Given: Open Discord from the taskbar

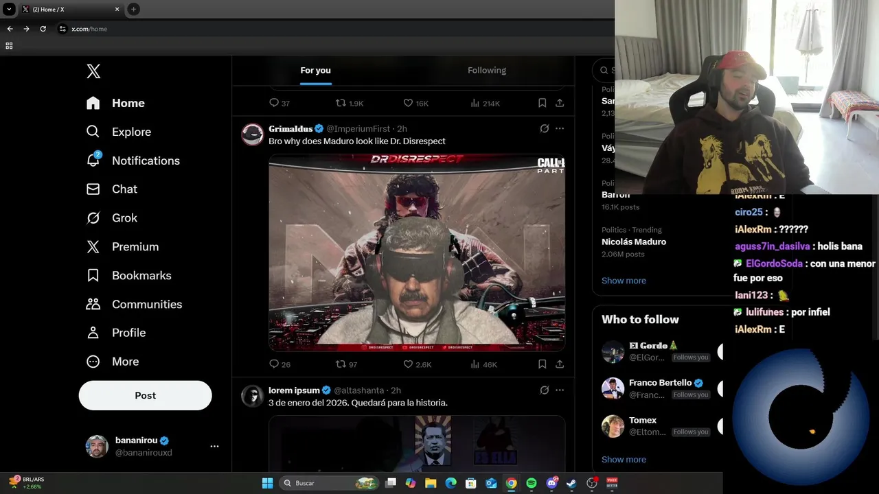Looking at the screenshot, I should click(551, 483).
